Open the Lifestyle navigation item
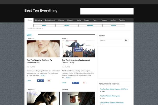 70,20
